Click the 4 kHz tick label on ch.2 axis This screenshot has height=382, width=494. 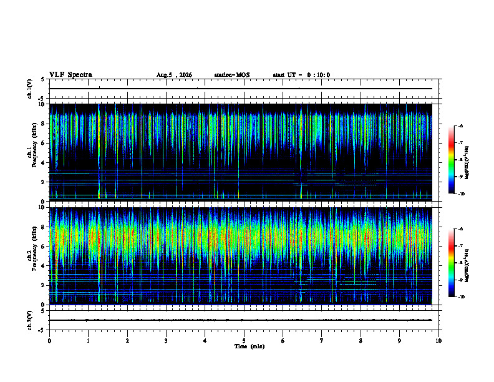coord(43,266)
